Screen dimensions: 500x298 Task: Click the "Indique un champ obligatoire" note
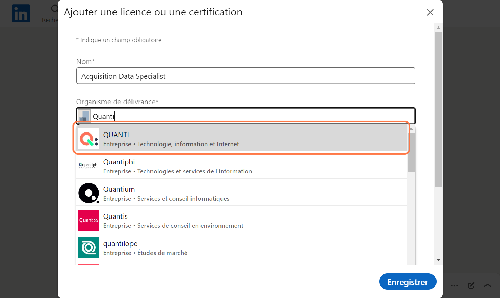tap(119, 40)
